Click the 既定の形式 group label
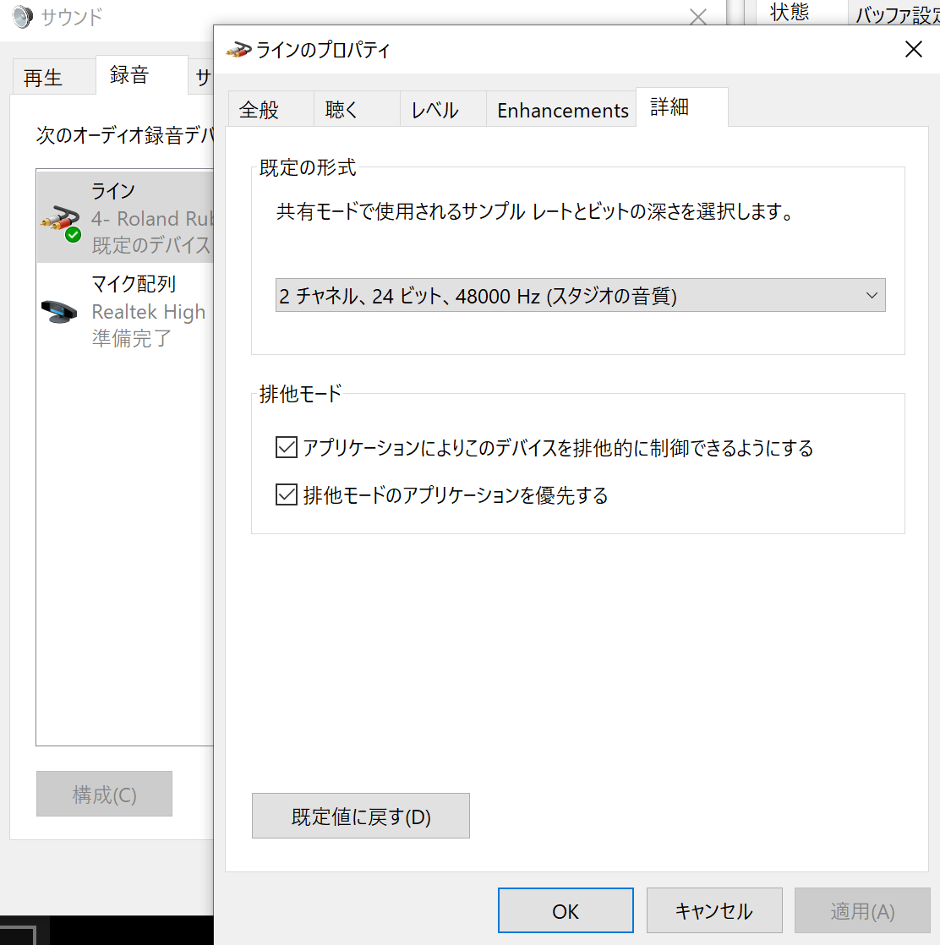 [x=308, y=167]
